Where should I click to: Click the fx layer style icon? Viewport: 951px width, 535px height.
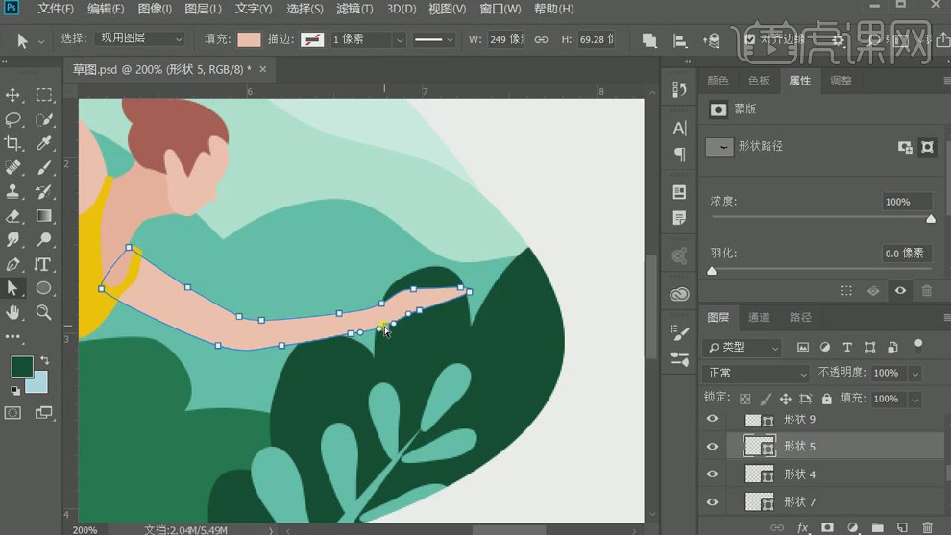pos(803,527)
